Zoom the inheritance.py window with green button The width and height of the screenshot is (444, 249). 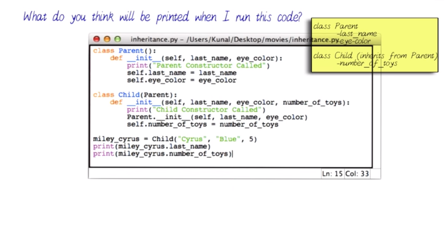(x=117, y=39)
